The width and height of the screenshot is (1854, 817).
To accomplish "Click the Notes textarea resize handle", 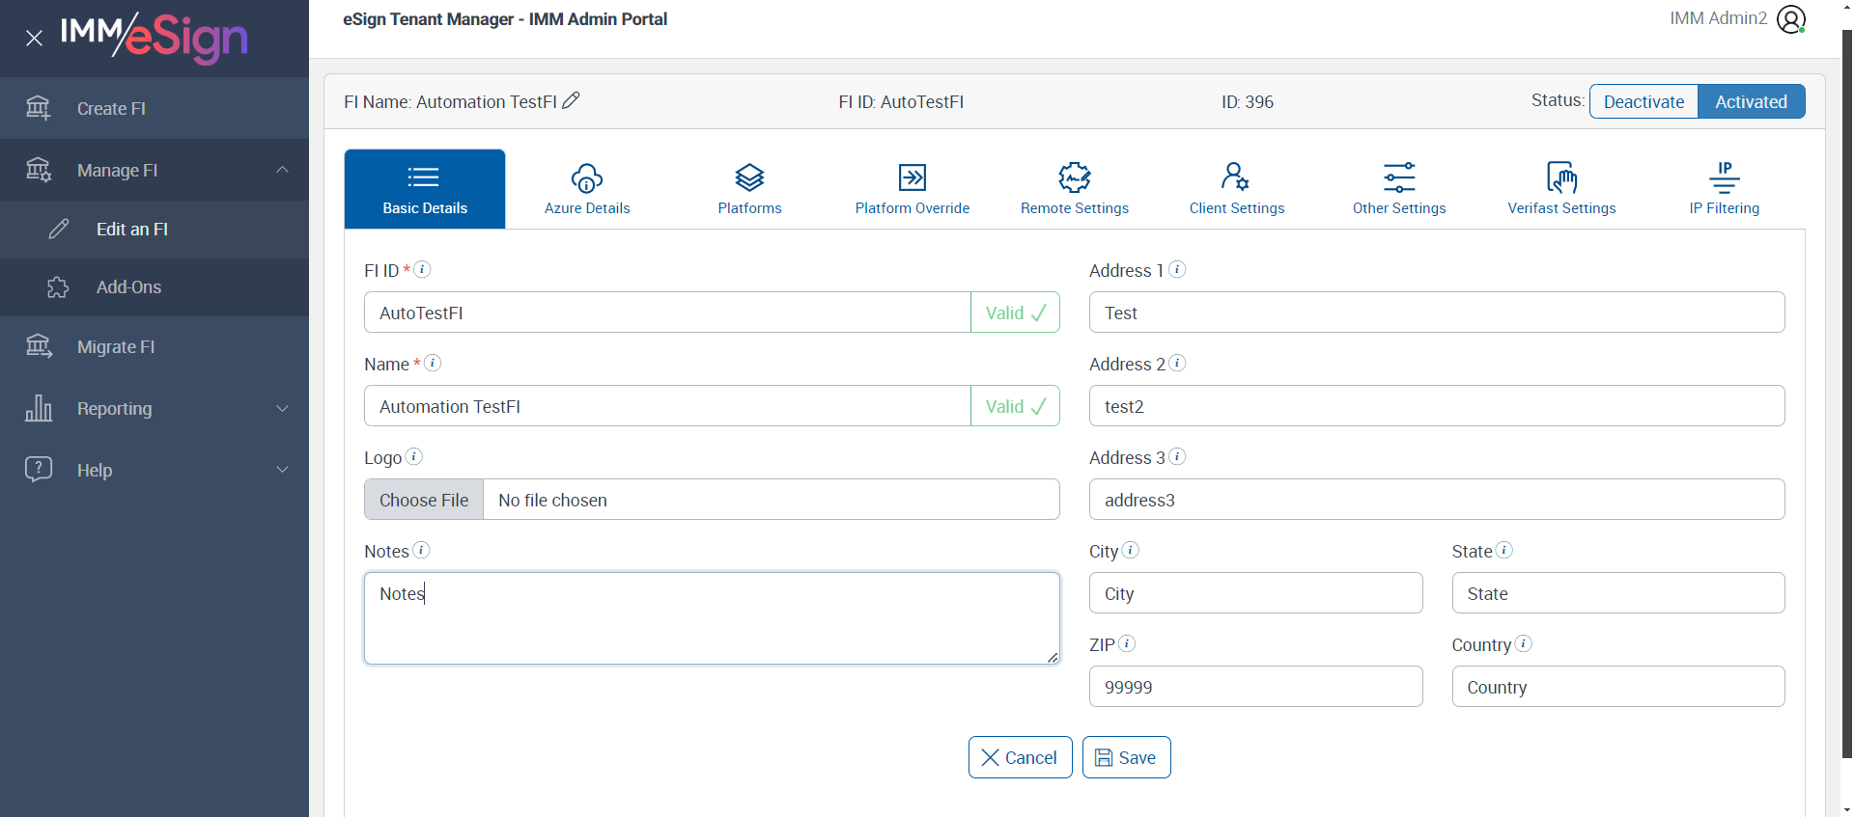I will pos(1053,657).
